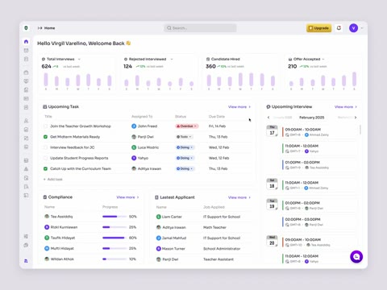Uncheck Get Midterm Materials Ready task
This screenshot has width=387, height=290.
pyautogui.click(x=45, y=137)
